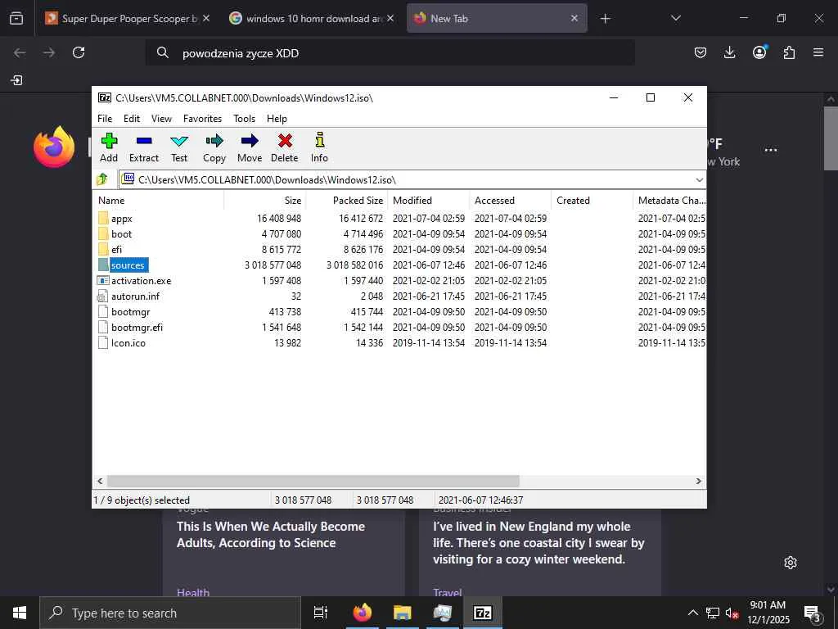The width and height of the screenshot is (838, 629).
Task: Click the autorun.inf file icon
Action: coord(103,296)
